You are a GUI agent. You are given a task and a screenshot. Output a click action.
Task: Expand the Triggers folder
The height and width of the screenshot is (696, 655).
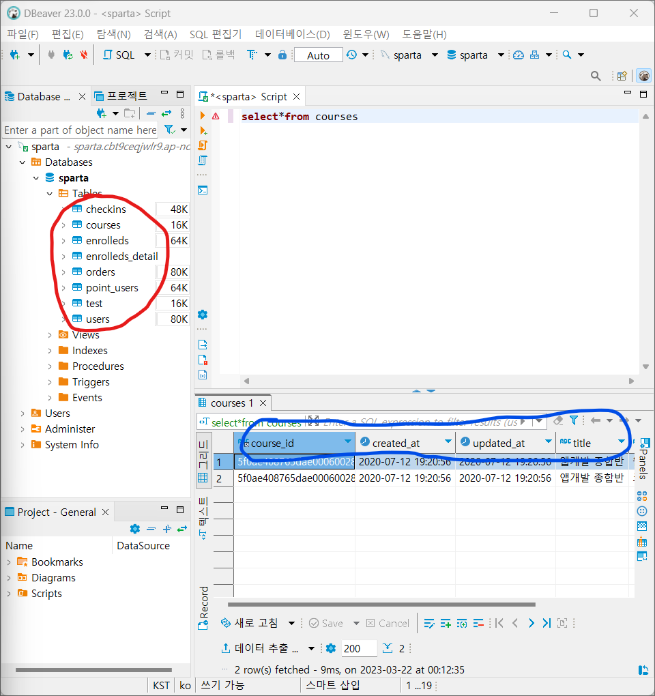(50, 382)
